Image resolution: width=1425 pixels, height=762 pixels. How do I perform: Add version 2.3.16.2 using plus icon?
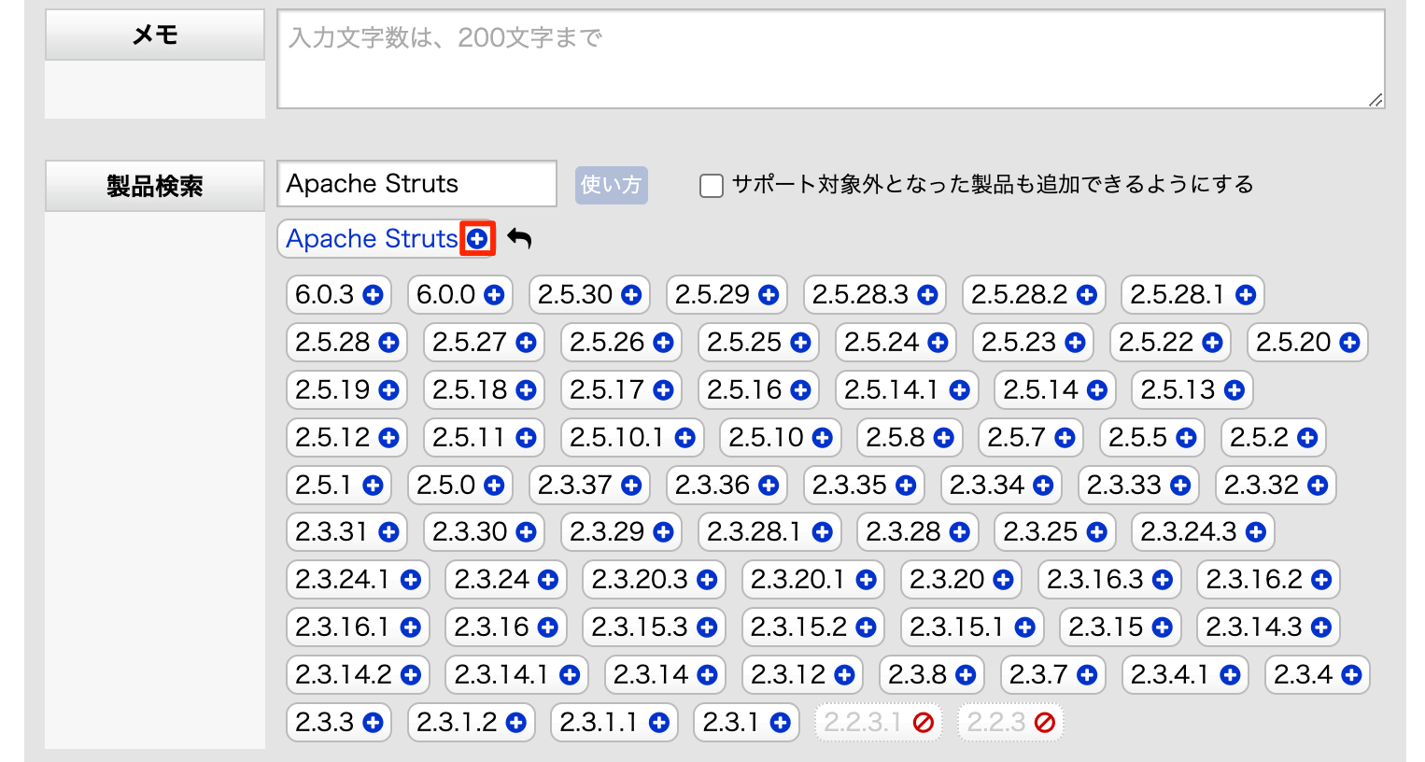(1321, 580)
